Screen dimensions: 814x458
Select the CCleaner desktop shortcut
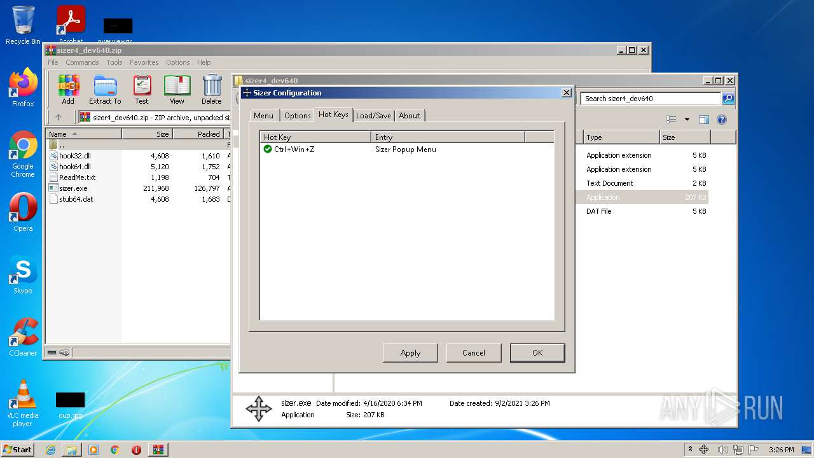point(23,337)
